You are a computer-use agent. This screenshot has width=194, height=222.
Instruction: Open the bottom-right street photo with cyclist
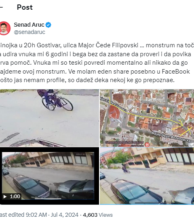[x=147, y=176]
